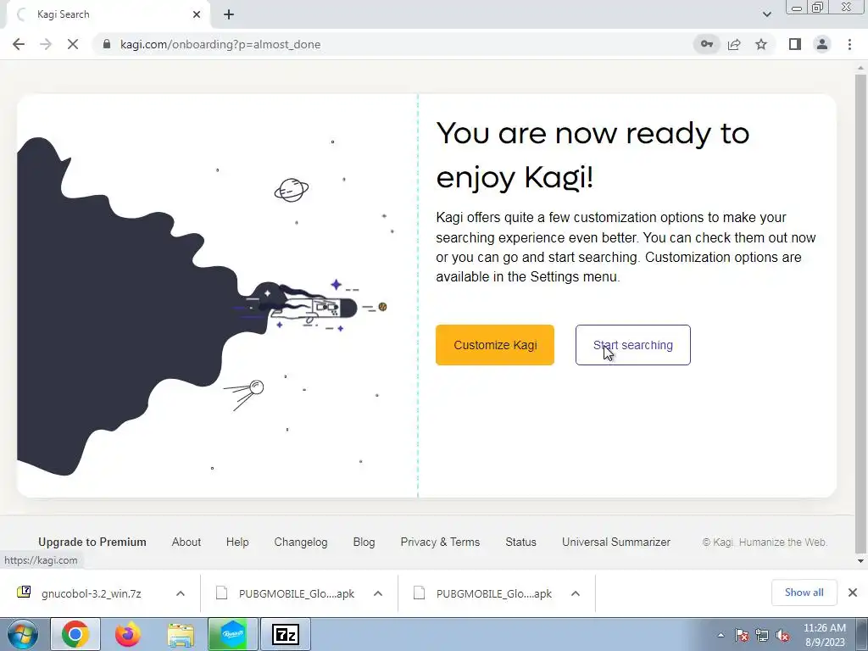
Task: Stop loading the page with the X button
Action: click(x=73, y=44)
